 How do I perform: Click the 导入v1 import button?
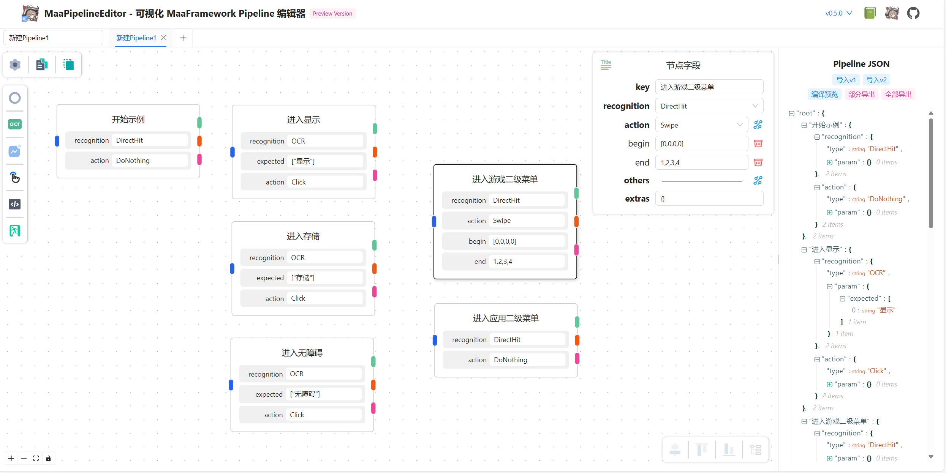(x=846, y=80)
